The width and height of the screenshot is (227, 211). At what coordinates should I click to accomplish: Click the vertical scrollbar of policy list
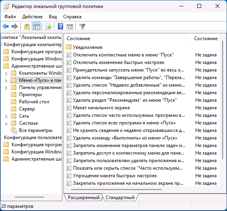pos(223,100)
